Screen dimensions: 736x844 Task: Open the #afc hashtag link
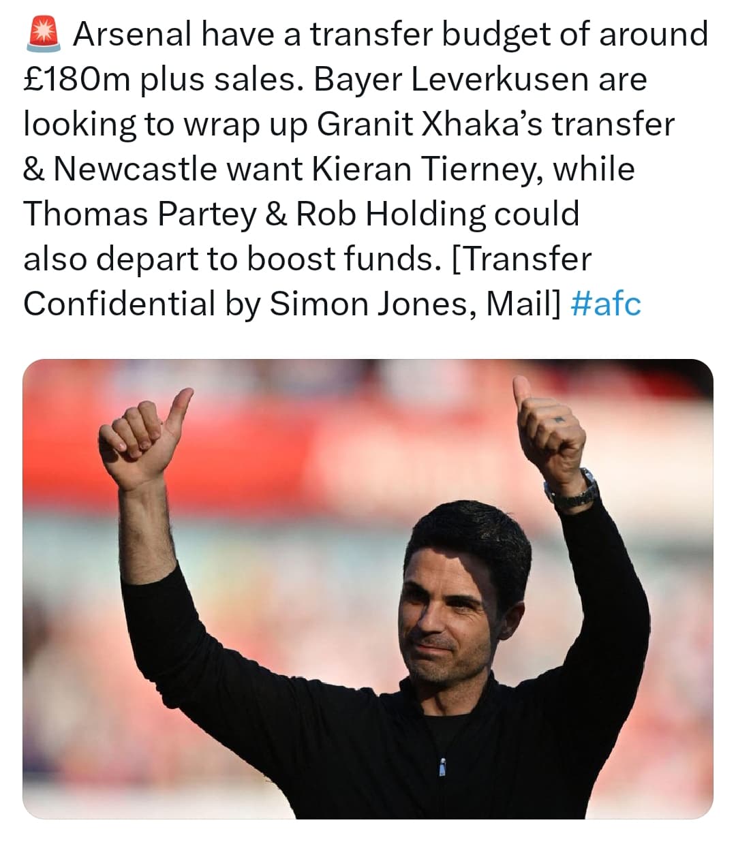[x=604, y=303]
